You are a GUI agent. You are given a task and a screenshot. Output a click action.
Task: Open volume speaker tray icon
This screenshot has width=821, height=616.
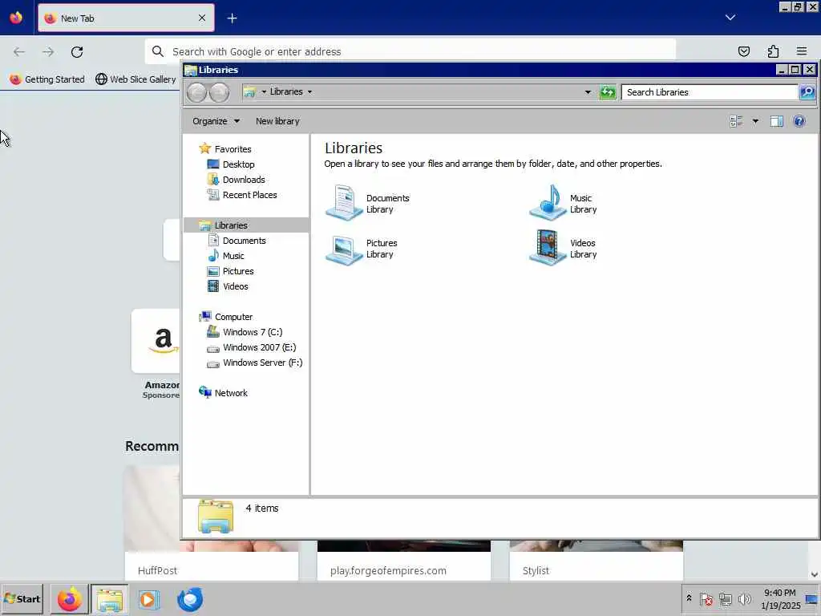[744, 598]
